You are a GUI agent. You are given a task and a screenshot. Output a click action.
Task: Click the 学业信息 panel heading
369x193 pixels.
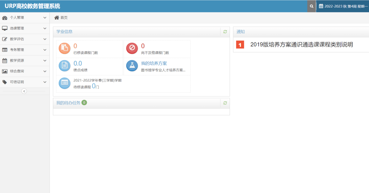pyautogui.click(x=64, y=31)
